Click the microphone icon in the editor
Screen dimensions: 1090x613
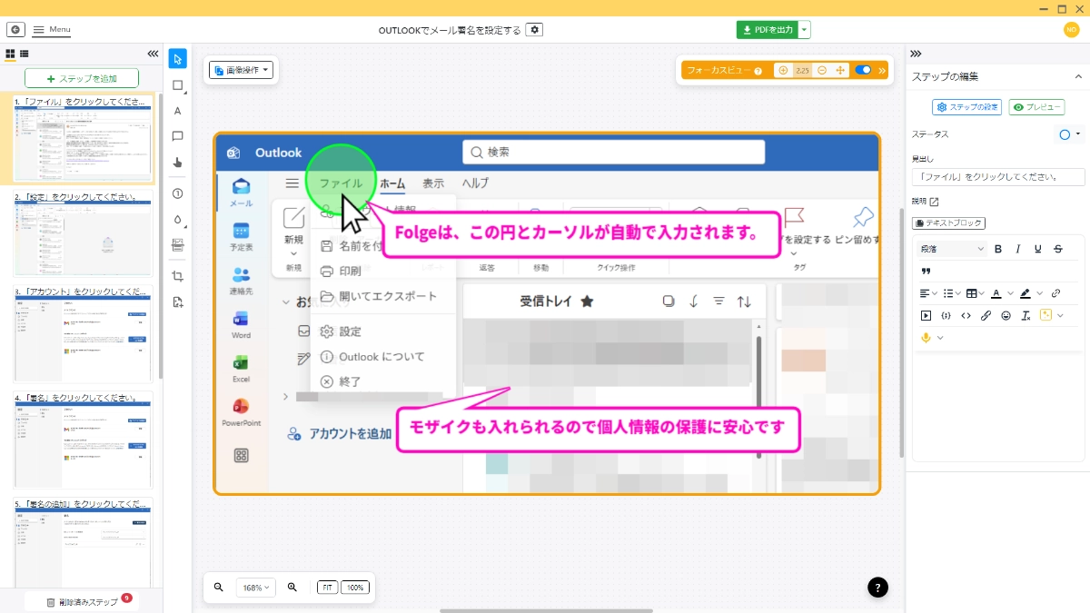(x=926, y=338)
